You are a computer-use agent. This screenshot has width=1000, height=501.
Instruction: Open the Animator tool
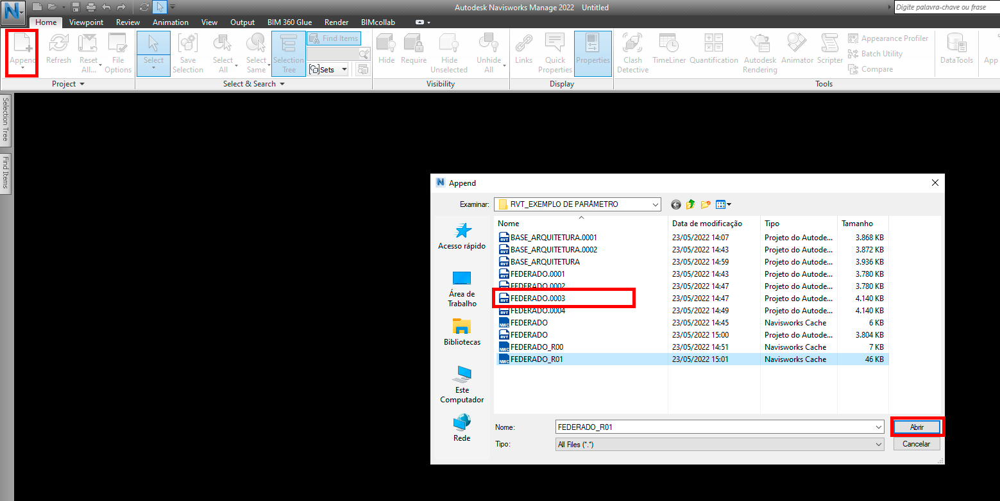click(797, 49)
